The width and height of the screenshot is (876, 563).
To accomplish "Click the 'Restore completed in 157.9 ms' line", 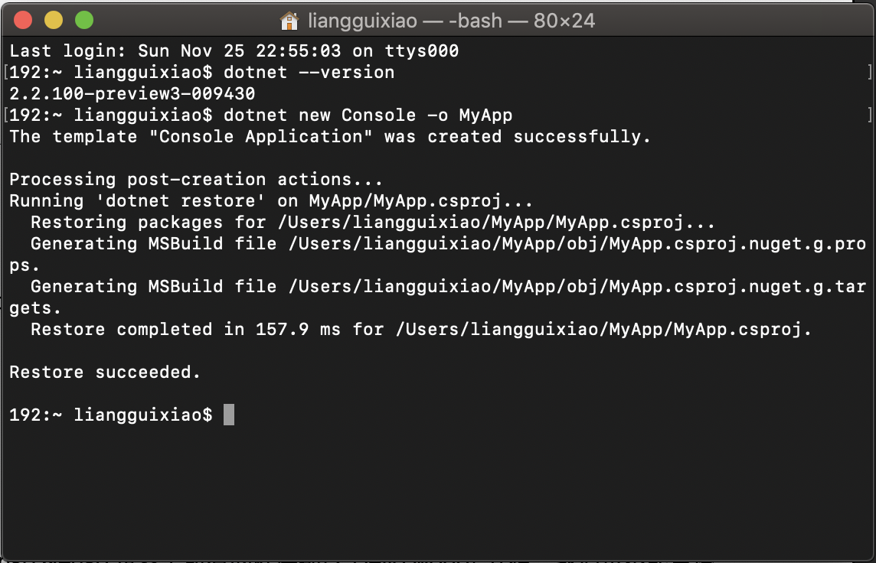I will (x=421, y=330).
